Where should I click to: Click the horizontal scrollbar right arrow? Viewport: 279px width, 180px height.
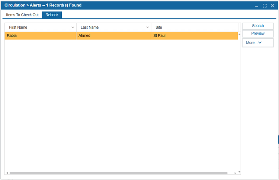click(x=235, y=173)
